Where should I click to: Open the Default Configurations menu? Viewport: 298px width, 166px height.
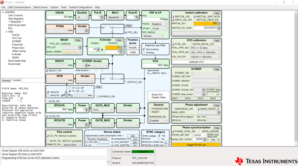pyautogui.click(x=81, y=7)
